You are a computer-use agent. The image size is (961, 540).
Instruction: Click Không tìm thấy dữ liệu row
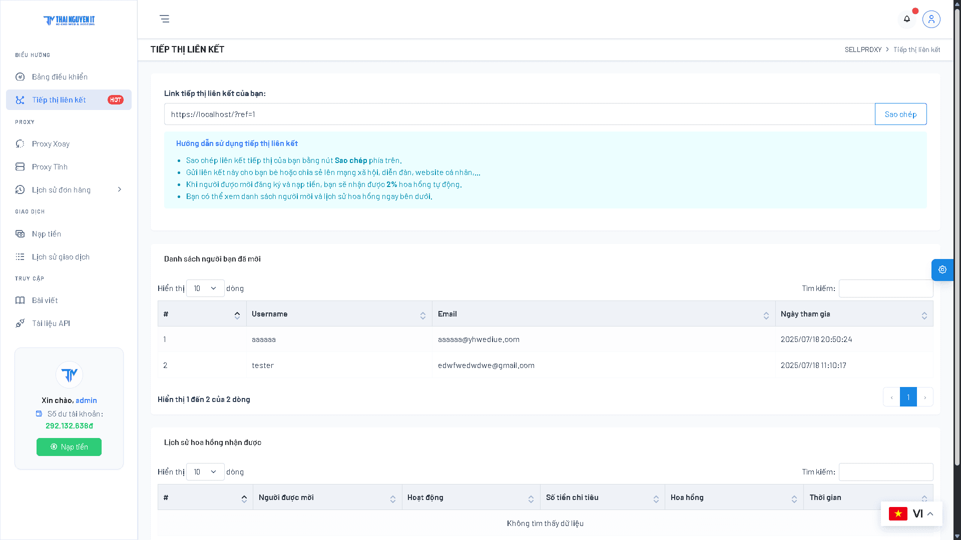click(x=545, y=523)
